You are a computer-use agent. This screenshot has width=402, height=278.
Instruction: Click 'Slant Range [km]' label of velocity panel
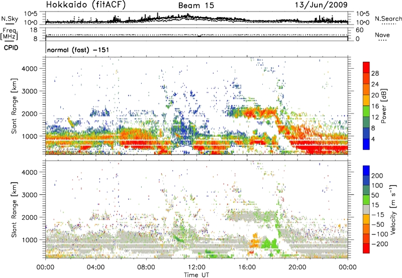14,210
